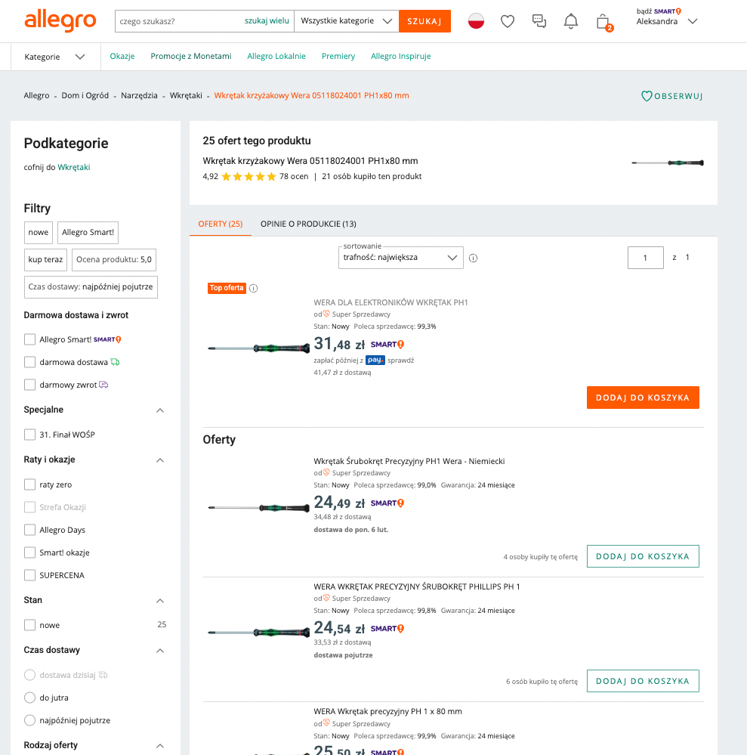This screenshot has height=755, width=747.
Task: Collapse the Stan filter section
Action: (x=160, y=601)
